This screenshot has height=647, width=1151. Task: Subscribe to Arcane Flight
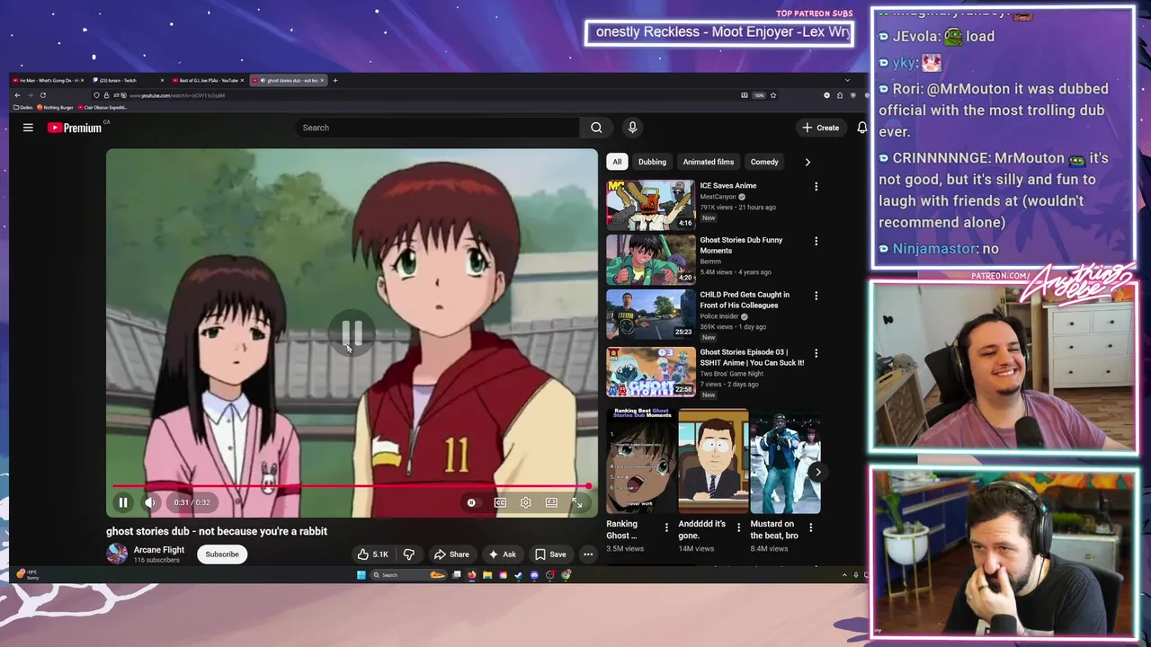coord(222,554)
